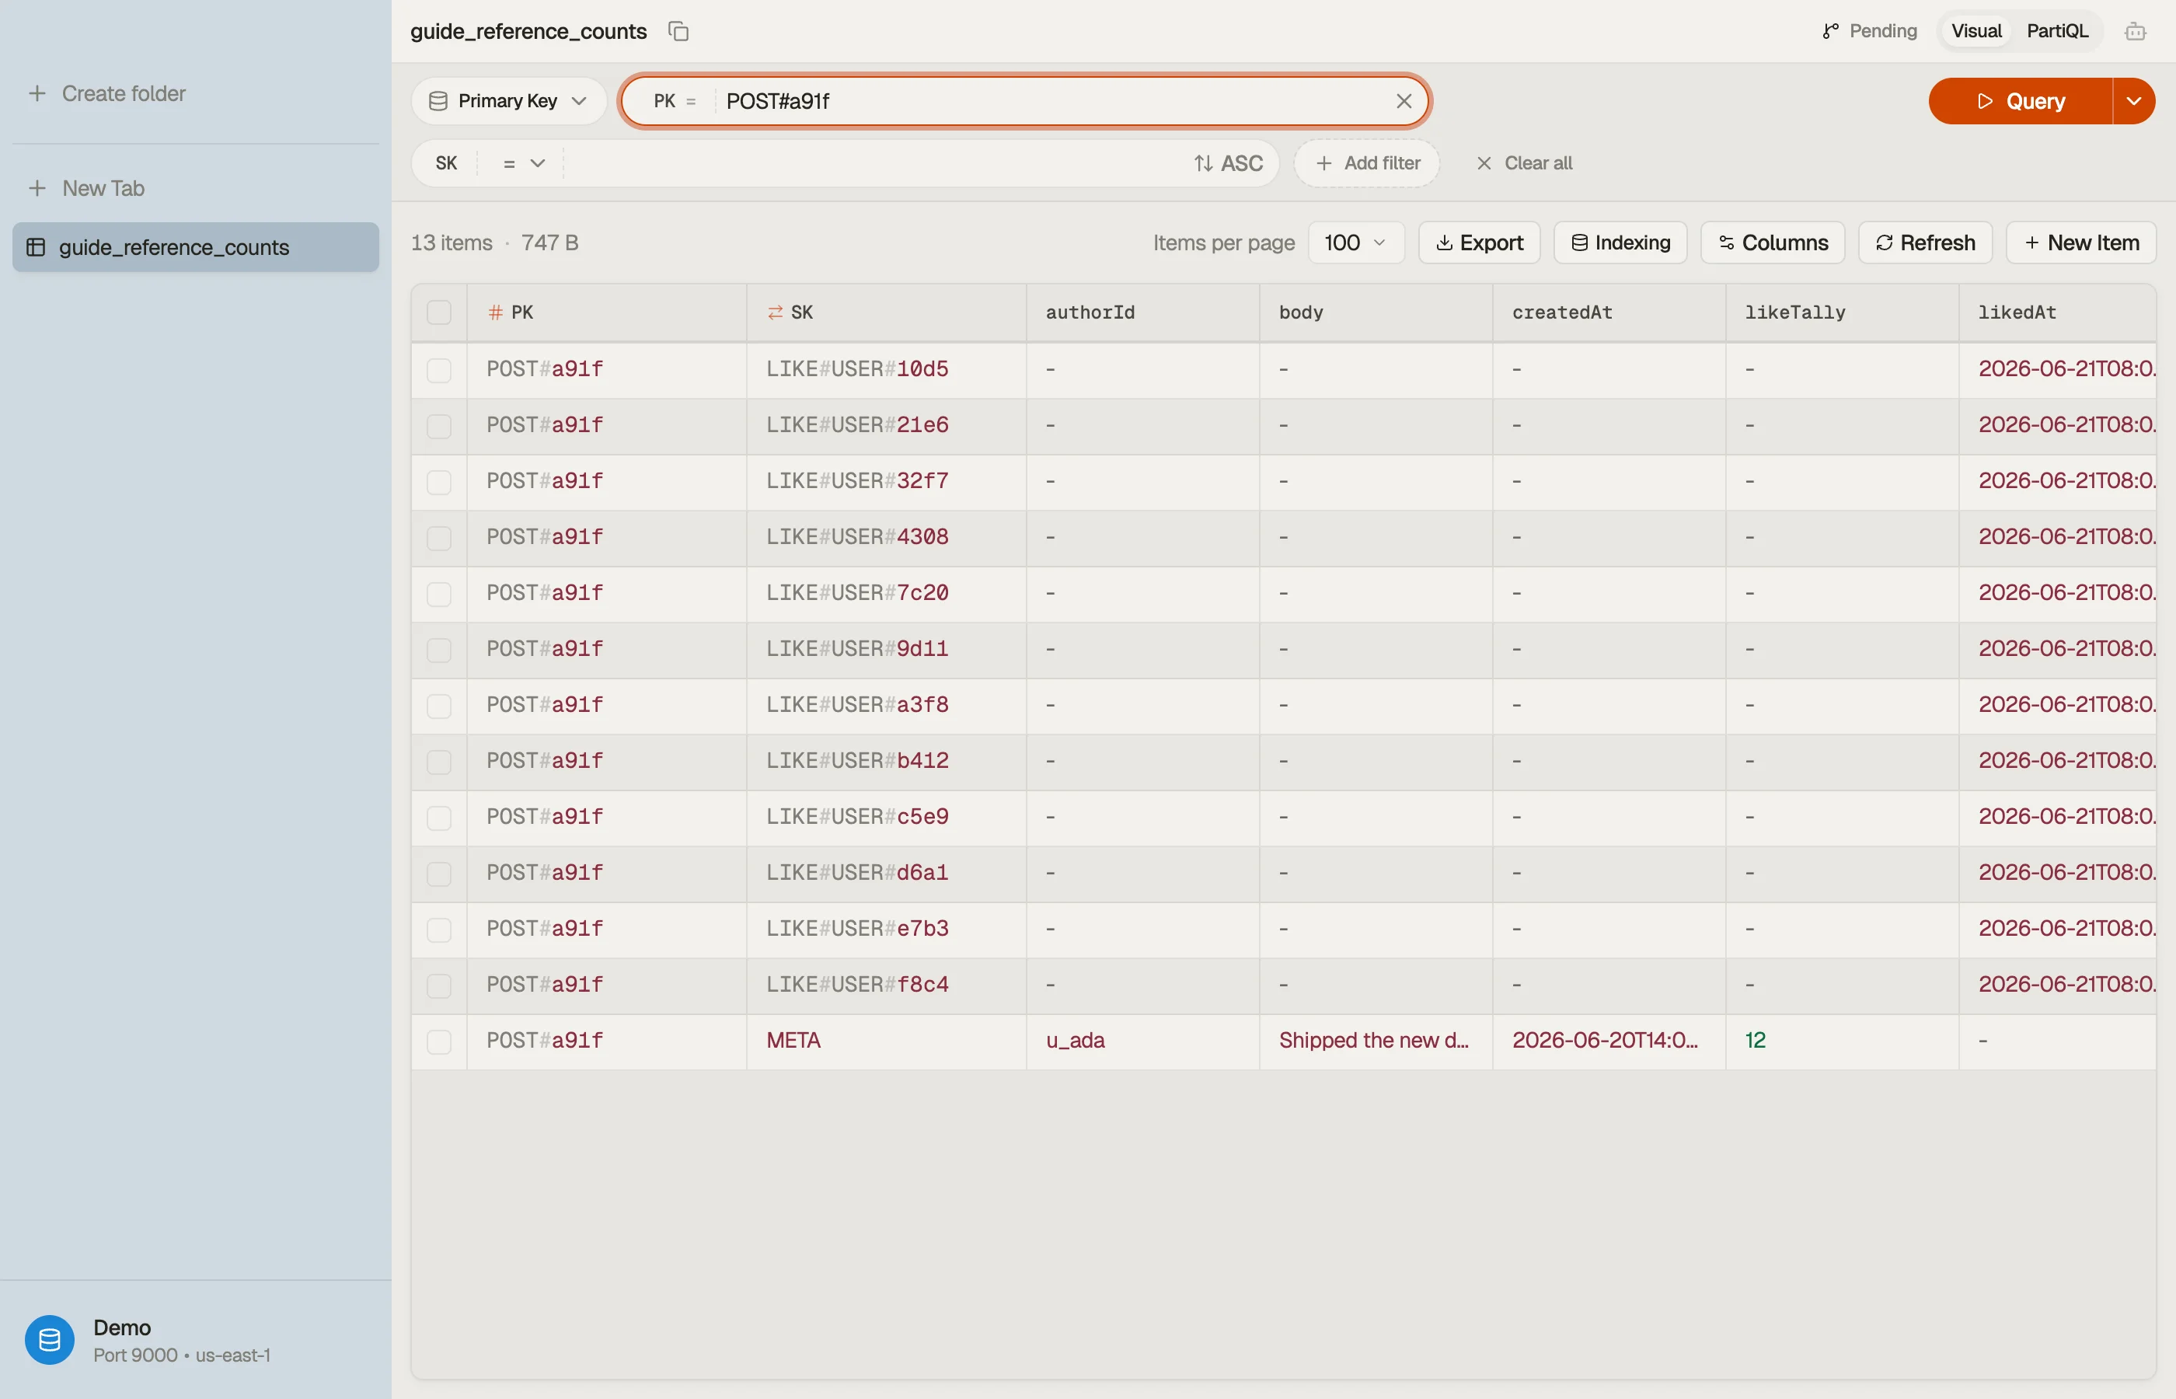The width and height of the screenshot is (2176, 1399).
Task: Run the Query
Action: [x=2020, y=101]
